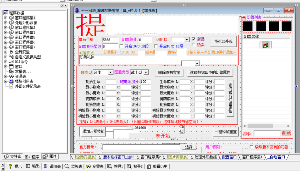300x171 pixels.
Task: Click the 常量表 icon
Action: point(11,72)
